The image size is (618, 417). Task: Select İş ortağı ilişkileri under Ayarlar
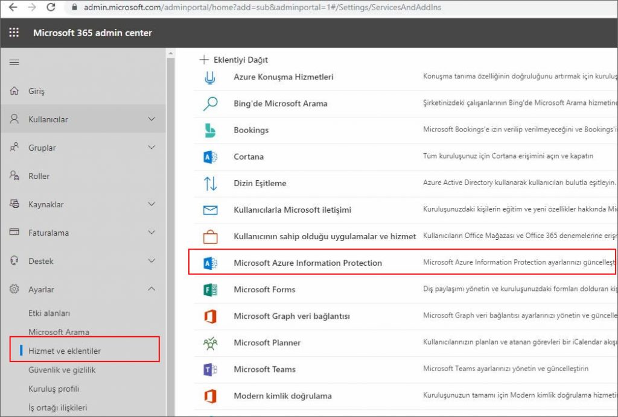57,407
